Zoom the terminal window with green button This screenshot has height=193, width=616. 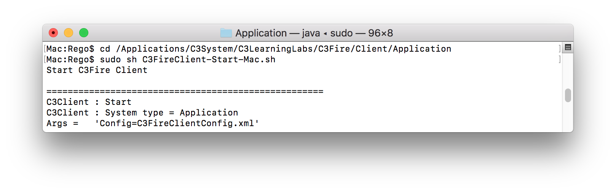pos(84,33)
